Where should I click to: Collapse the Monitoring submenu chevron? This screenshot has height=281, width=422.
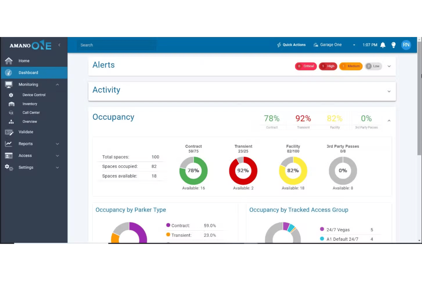57,85
